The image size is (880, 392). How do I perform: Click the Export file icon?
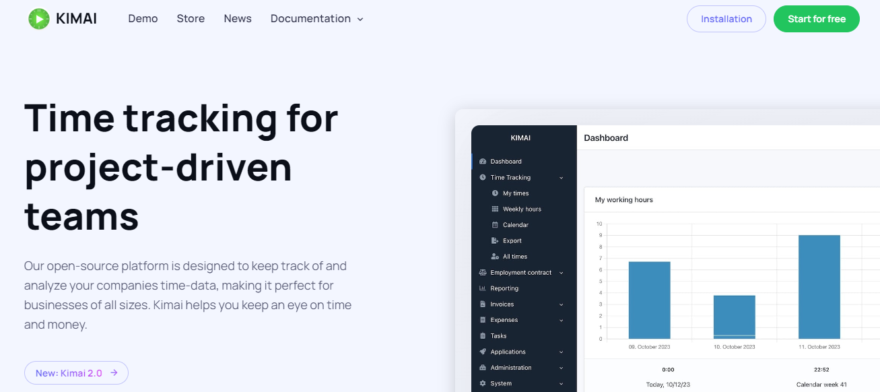[x=495, y=240]
